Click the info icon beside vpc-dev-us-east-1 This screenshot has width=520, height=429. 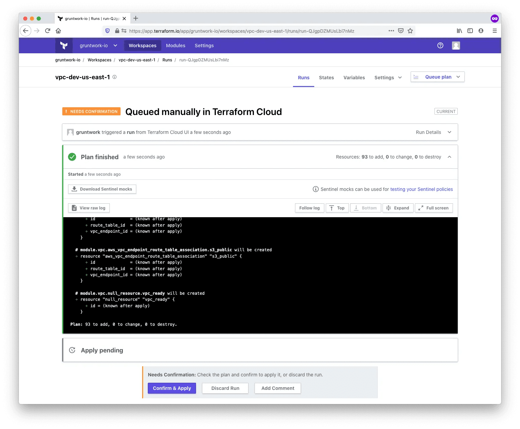point(115,77)
